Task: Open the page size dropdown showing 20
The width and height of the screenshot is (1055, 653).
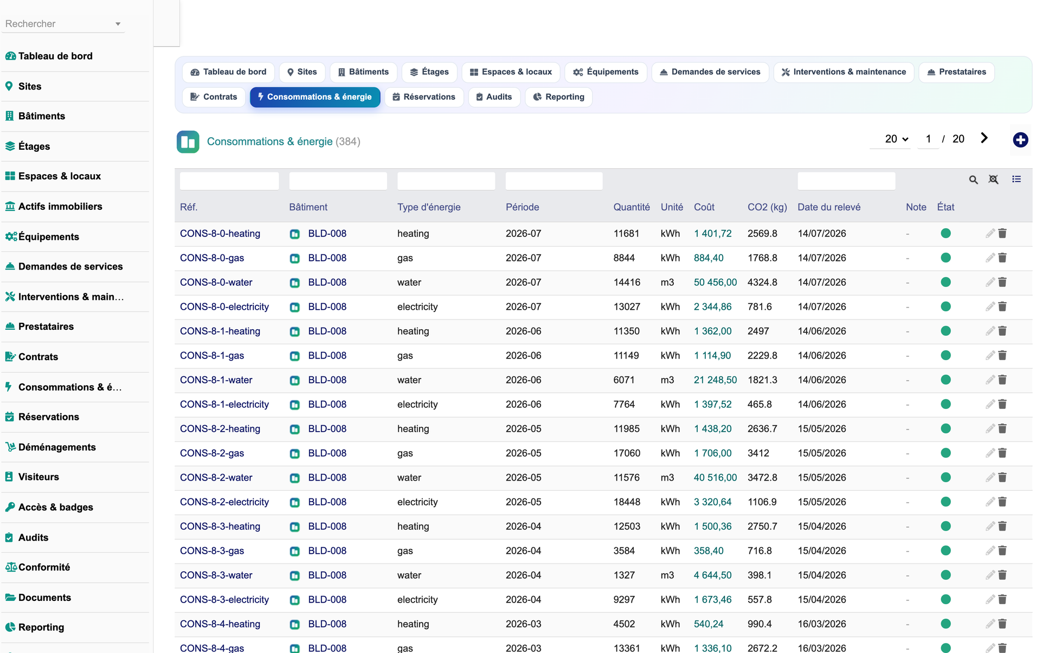Action: click(x=896, y=139)
